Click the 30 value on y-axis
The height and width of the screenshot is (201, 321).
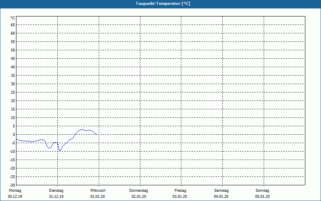(13, 84)
